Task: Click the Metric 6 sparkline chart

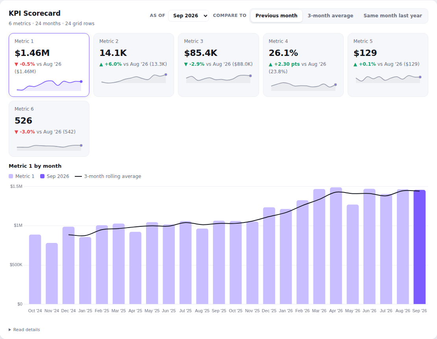Action: (49, 147)
